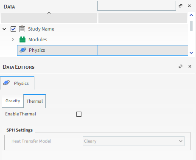This screenshot has width=196, height=160.
Task: Switch to the Gravity tab
Action: (x=13, y=101)
